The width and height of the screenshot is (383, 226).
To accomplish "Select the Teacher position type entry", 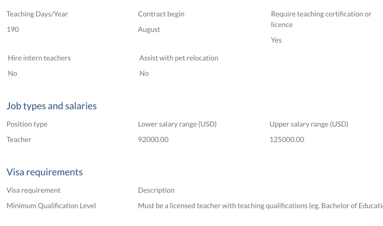I will coord(19,140).
